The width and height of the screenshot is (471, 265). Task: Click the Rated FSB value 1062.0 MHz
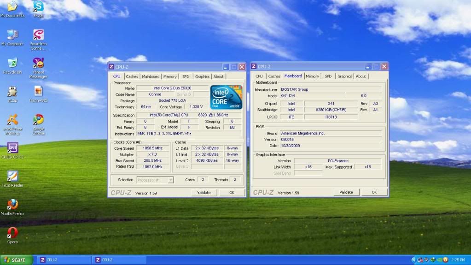click(152, 167)
